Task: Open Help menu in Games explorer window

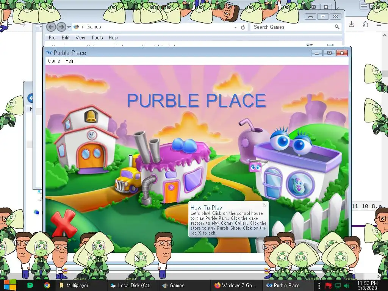Action: point(113,38)
